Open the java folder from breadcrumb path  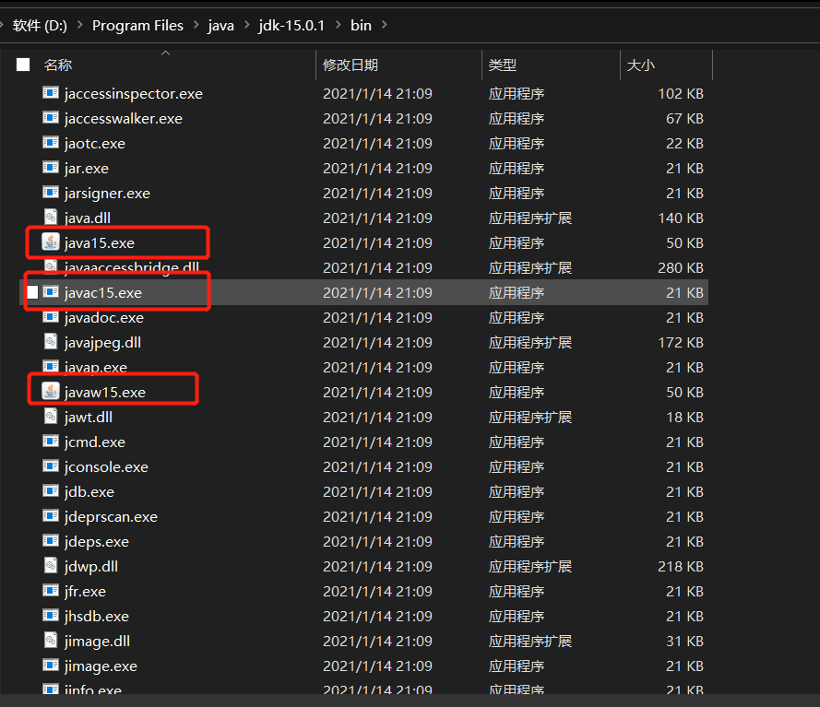tap(220, 26)
